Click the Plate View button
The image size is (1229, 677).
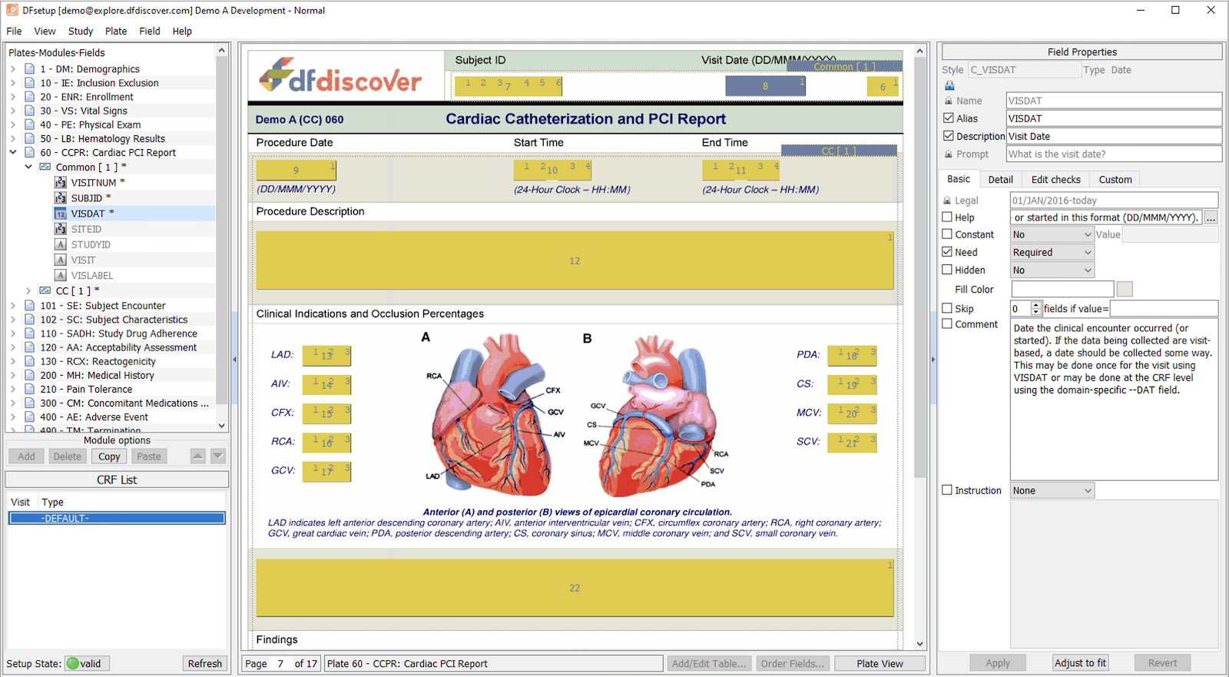click(880, 663)
